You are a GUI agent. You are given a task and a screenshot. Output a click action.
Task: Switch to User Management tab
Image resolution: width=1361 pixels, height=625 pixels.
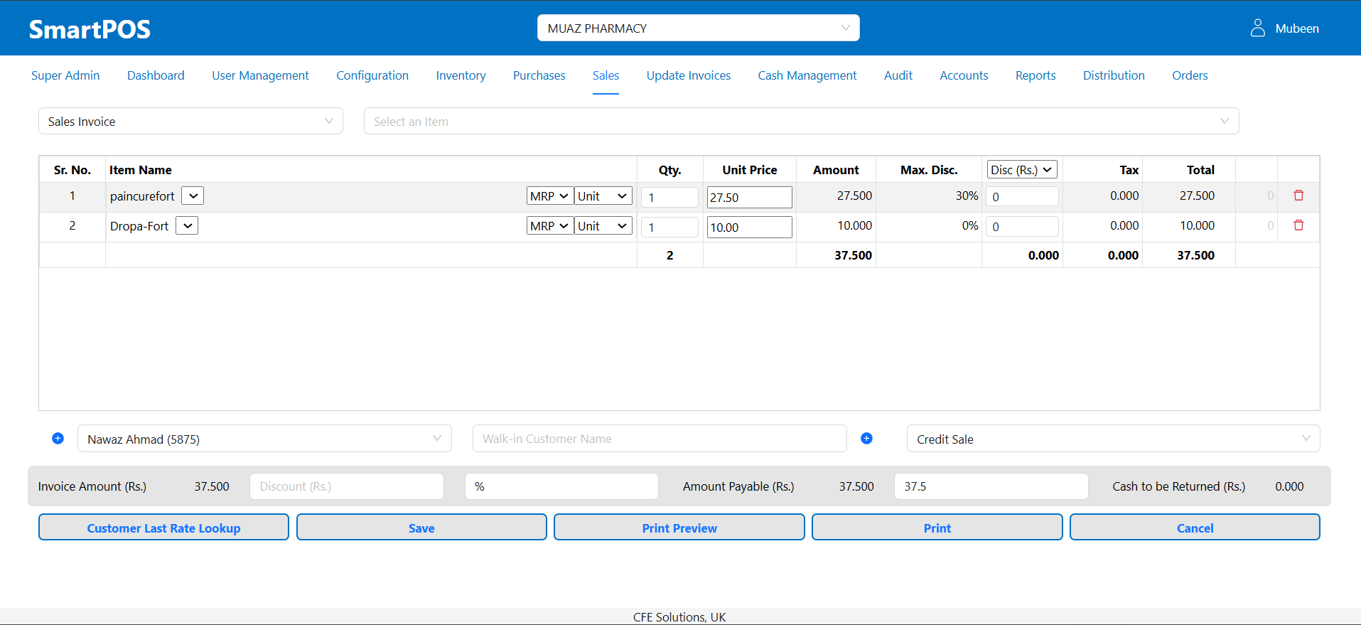[x=260, y=75]
